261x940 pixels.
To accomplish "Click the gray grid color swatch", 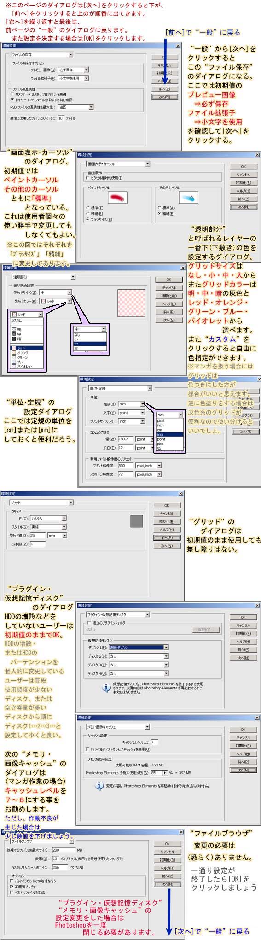I will click(137, 521).
